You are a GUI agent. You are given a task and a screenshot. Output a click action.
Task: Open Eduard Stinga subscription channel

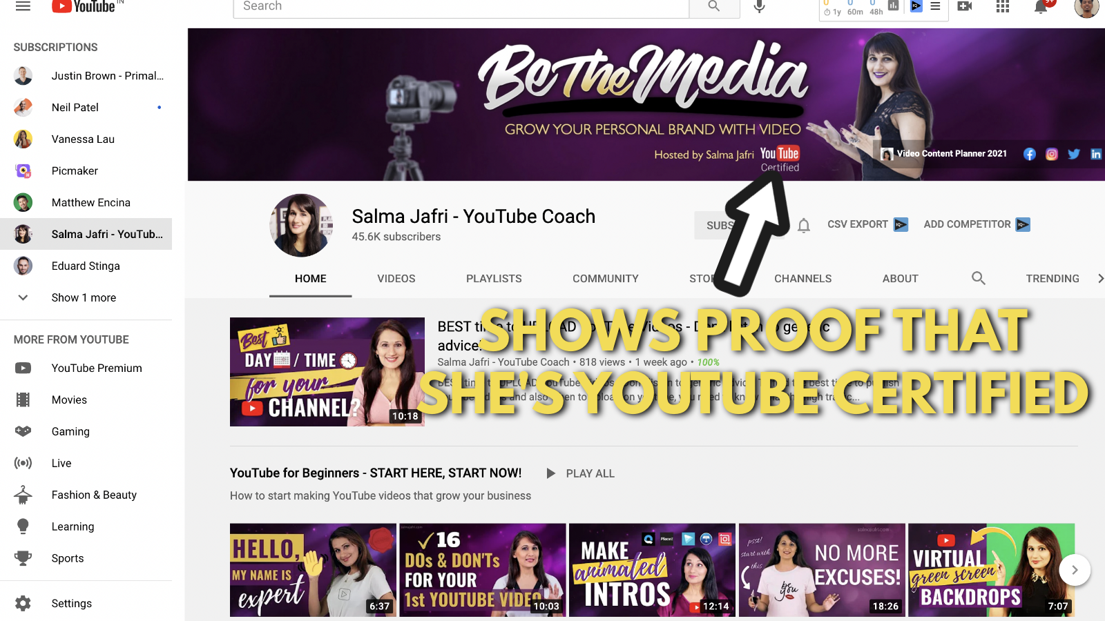pyautogui.click(x=86, y=266)
